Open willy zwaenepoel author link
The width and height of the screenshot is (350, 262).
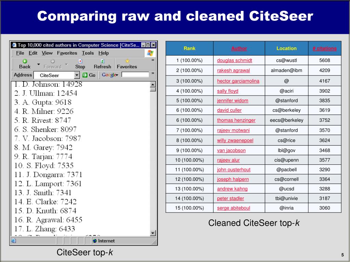pos(235,140)
